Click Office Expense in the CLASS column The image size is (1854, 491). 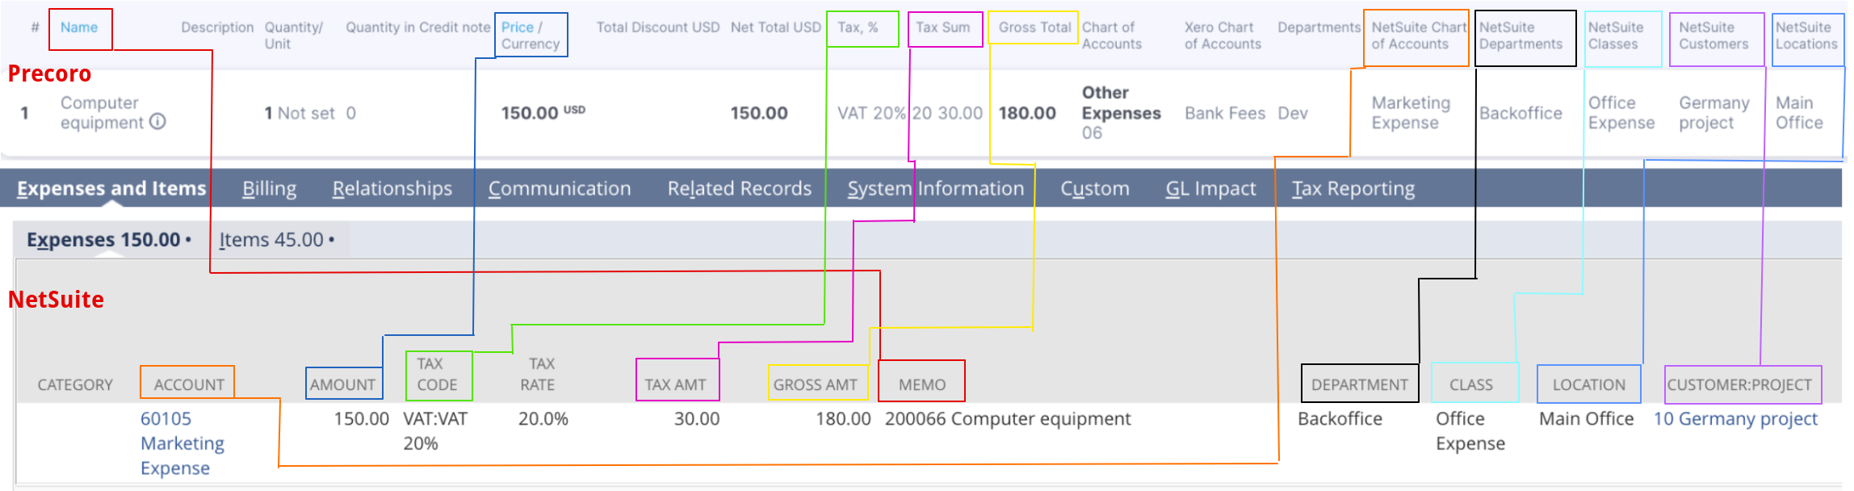[1470, 431]
